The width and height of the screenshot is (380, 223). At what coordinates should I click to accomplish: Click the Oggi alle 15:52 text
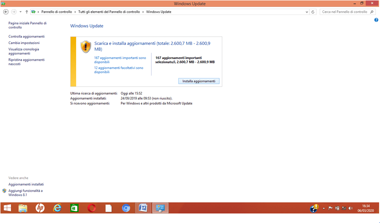[131, 93]
